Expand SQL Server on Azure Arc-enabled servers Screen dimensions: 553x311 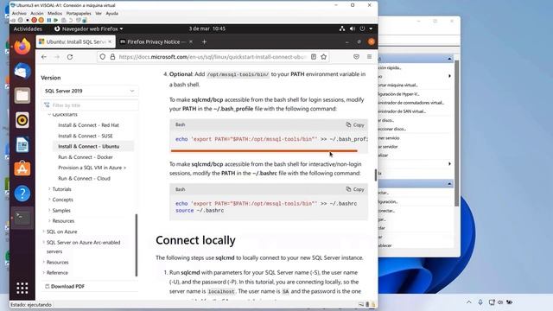[83, 247]
